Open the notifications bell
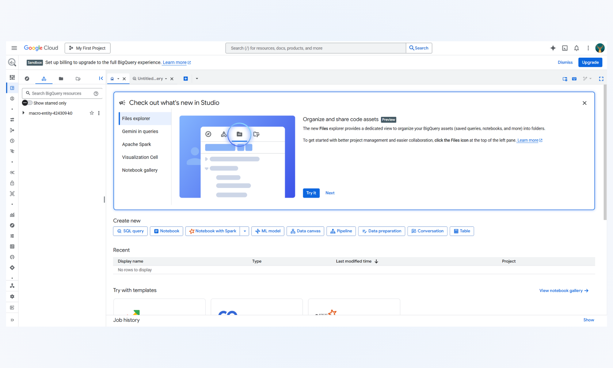This screenshot has width=613, height=368. [x=577, y=48]
